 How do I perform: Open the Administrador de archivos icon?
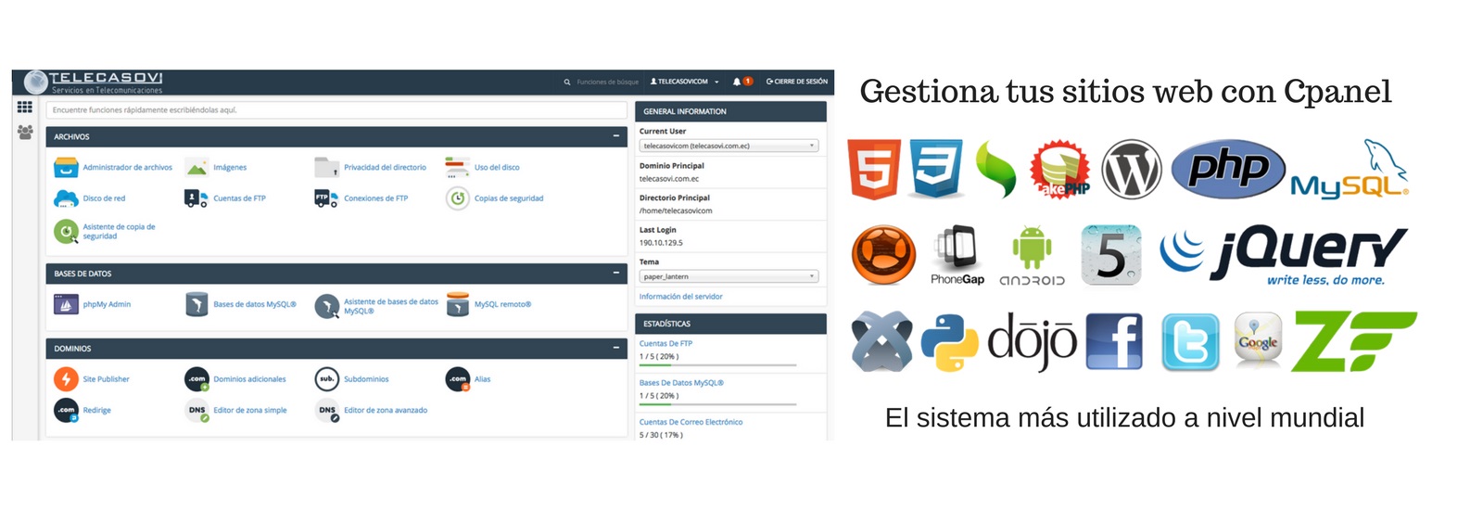[66, 168]
